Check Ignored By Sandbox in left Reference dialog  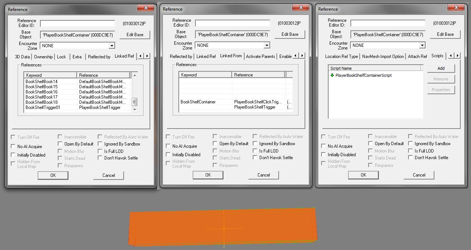point(100,144)
